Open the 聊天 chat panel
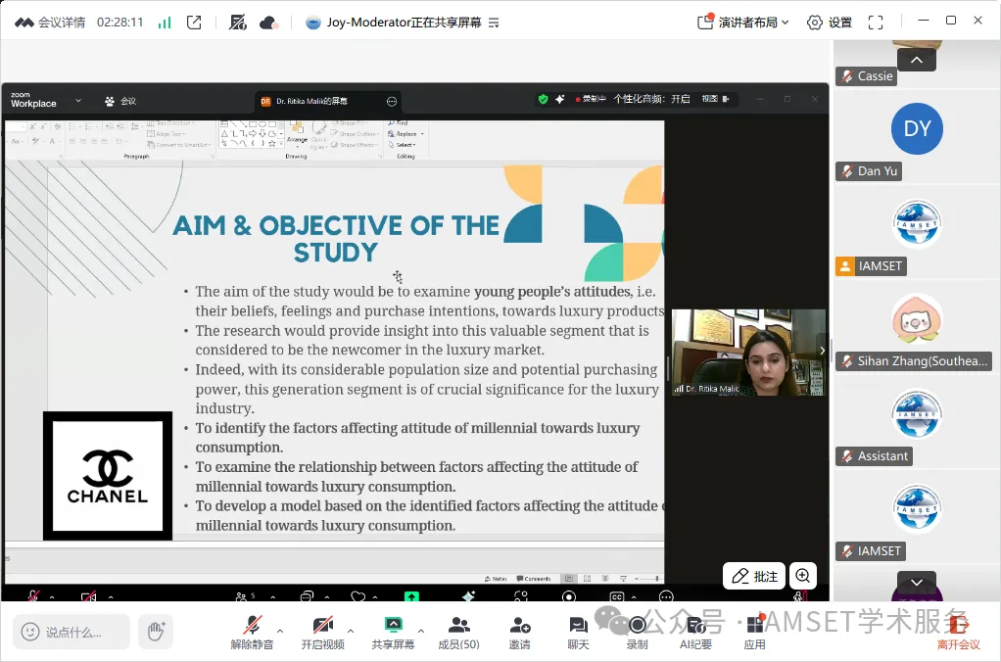 point(579,632)
